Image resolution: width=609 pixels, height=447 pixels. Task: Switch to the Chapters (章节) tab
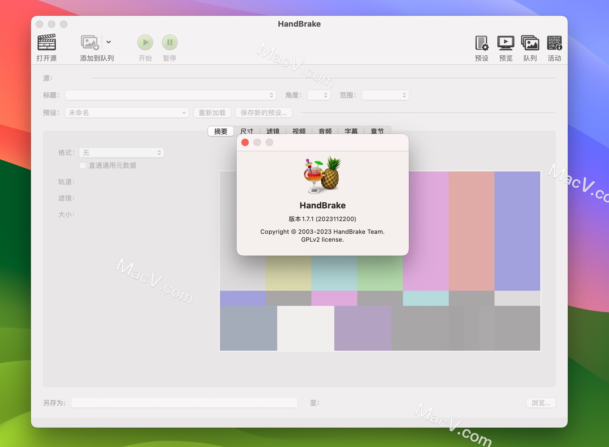click(377, 131)
